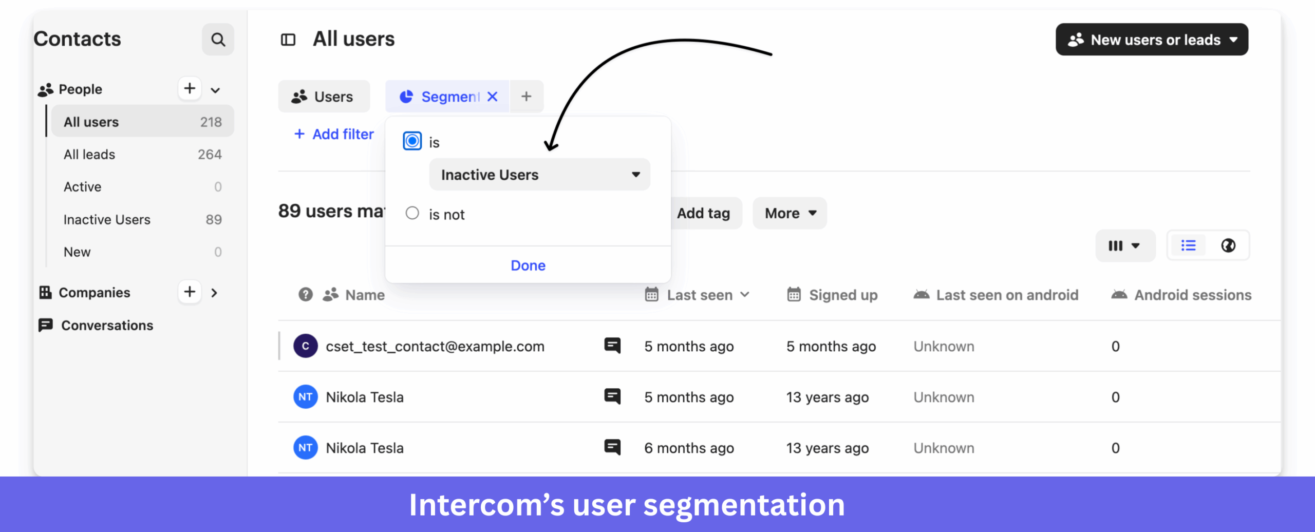Click the Add filter link

pos(334,134)
